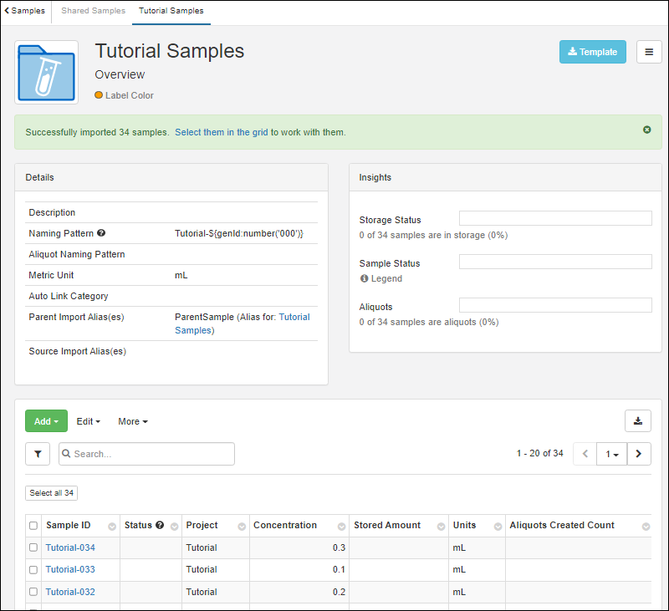Expand the Edit dropdown menu

pos(88,421)
